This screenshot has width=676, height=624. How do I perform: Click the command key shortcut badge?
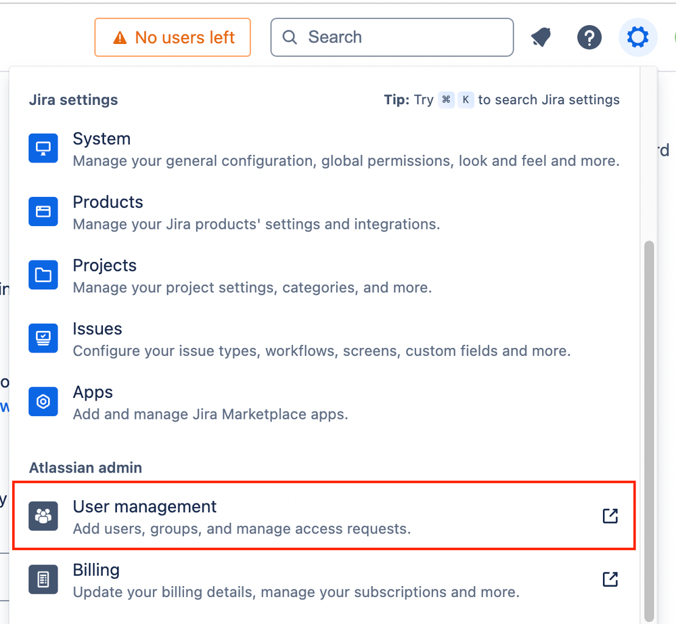tap(446, 99)
